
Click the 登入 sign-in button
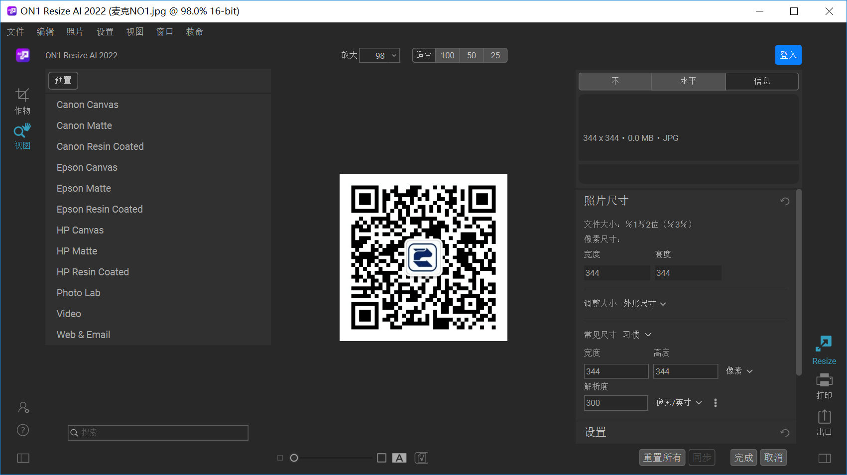click(788, 55)
